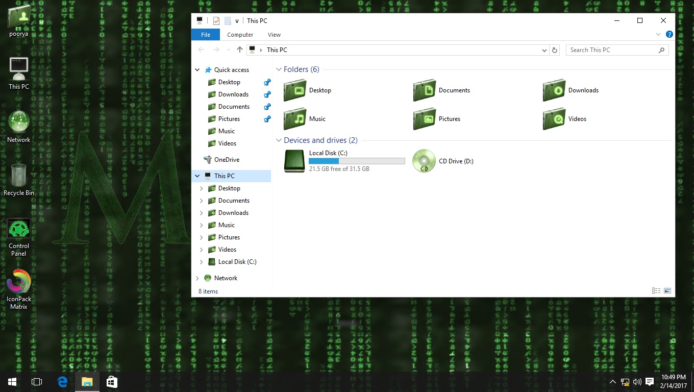Expand the Downloads tree item under This PC

[x=201, y=212]
